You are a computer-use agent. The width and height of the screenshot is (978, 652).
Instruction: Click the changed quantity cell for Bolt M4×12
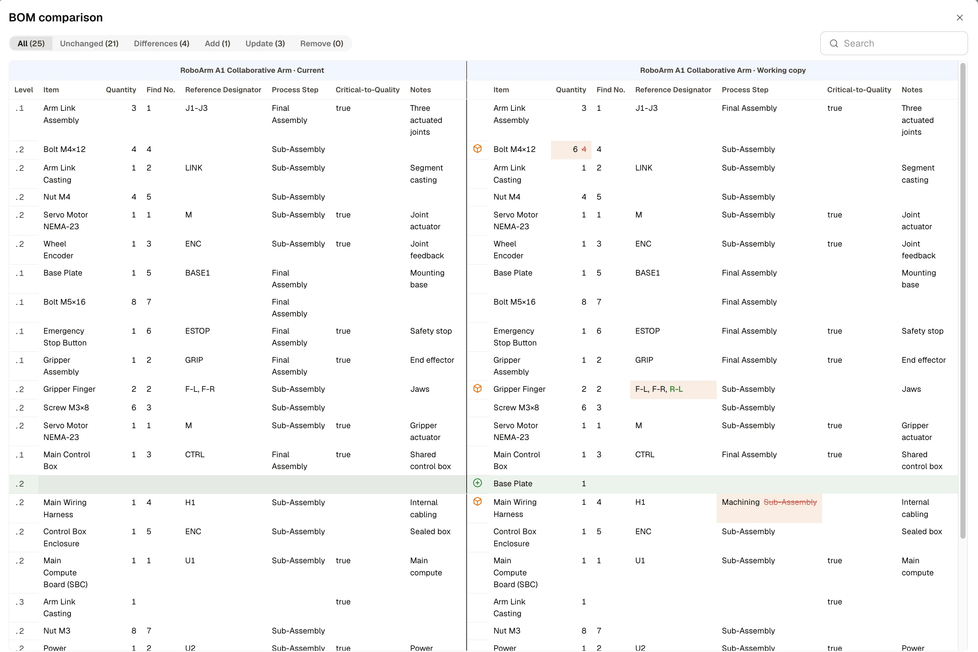coord(571,150)
